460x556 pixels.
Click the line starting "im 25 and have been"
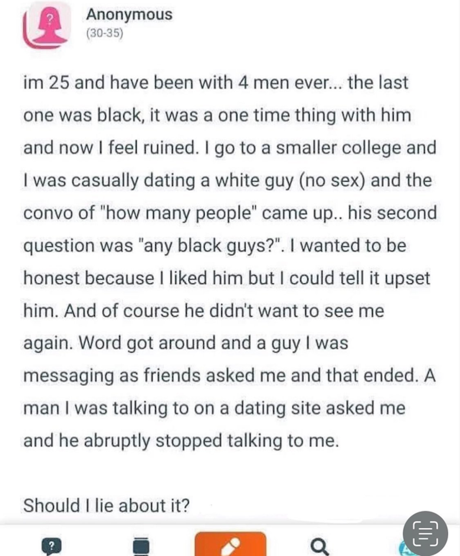(216, 83)
